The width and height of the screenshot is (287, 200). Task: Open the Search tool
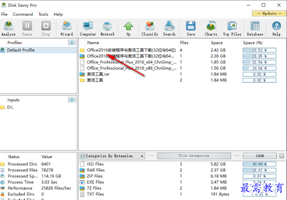coord(169,28)
